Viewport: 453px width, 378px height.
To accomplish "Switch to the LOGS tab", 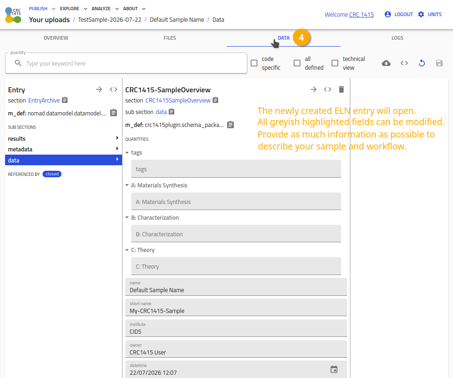I will [x=397, y=38].
